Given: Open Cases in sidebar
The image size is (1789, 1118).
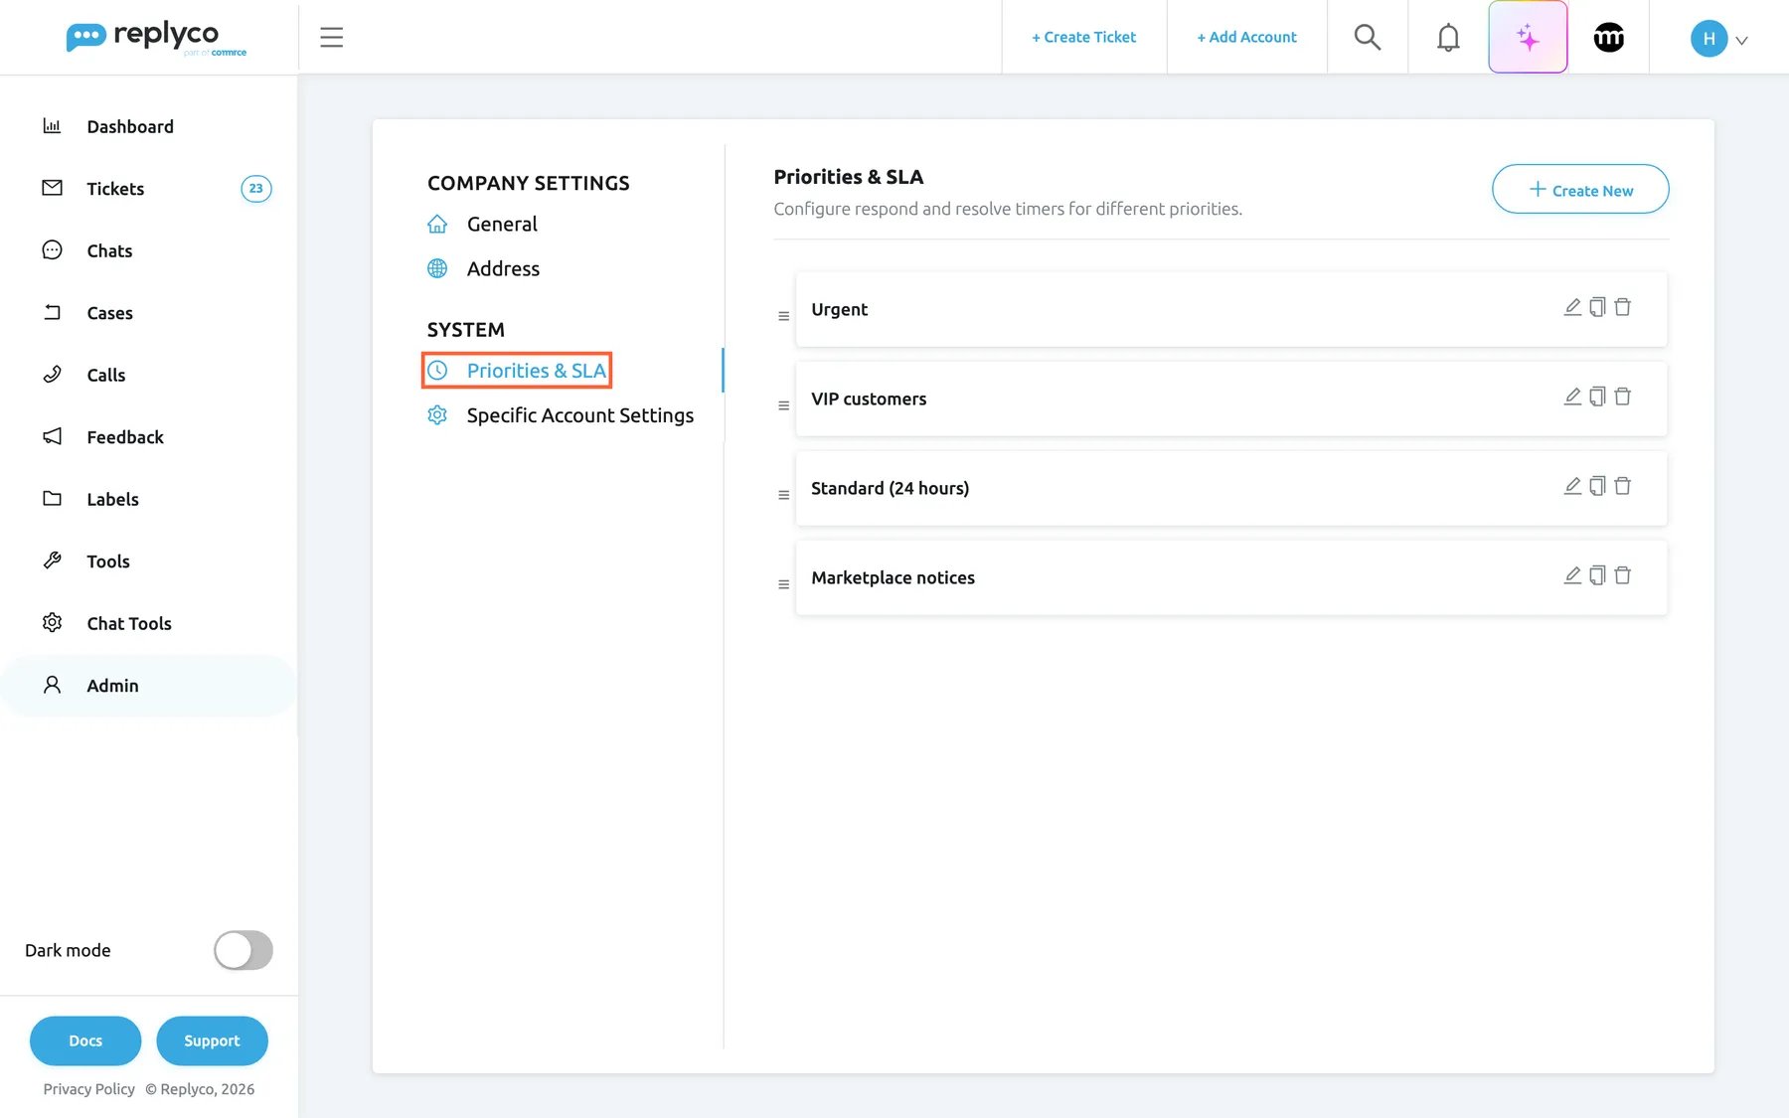Looking at the screenshot, I should pyautogui.click(x=149, y=313).
